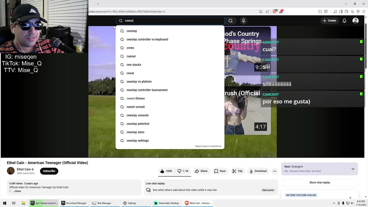Click the Clip button
The image size is (368, 207).
(x=237, y=171)
